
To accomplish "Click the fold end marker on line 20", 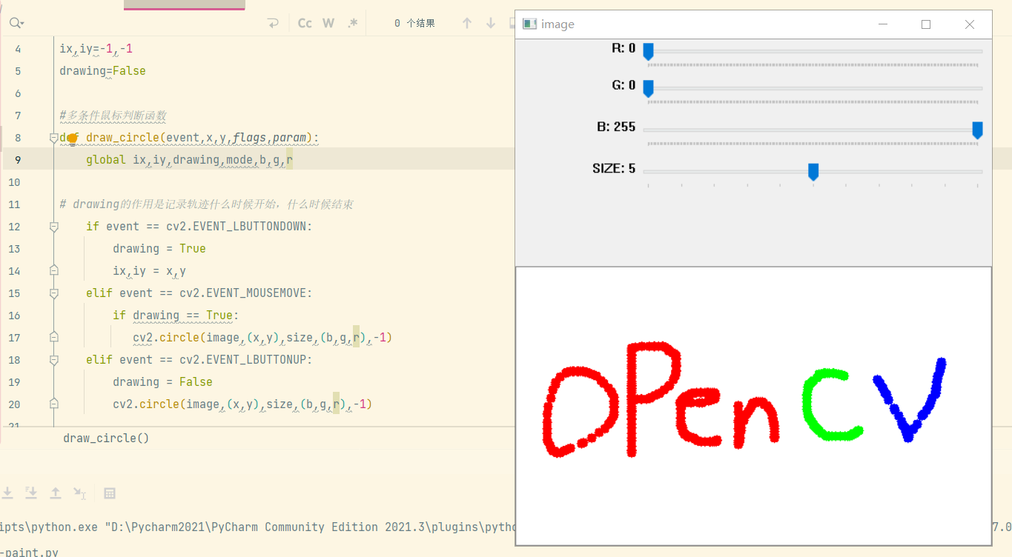I will point(53,404).
